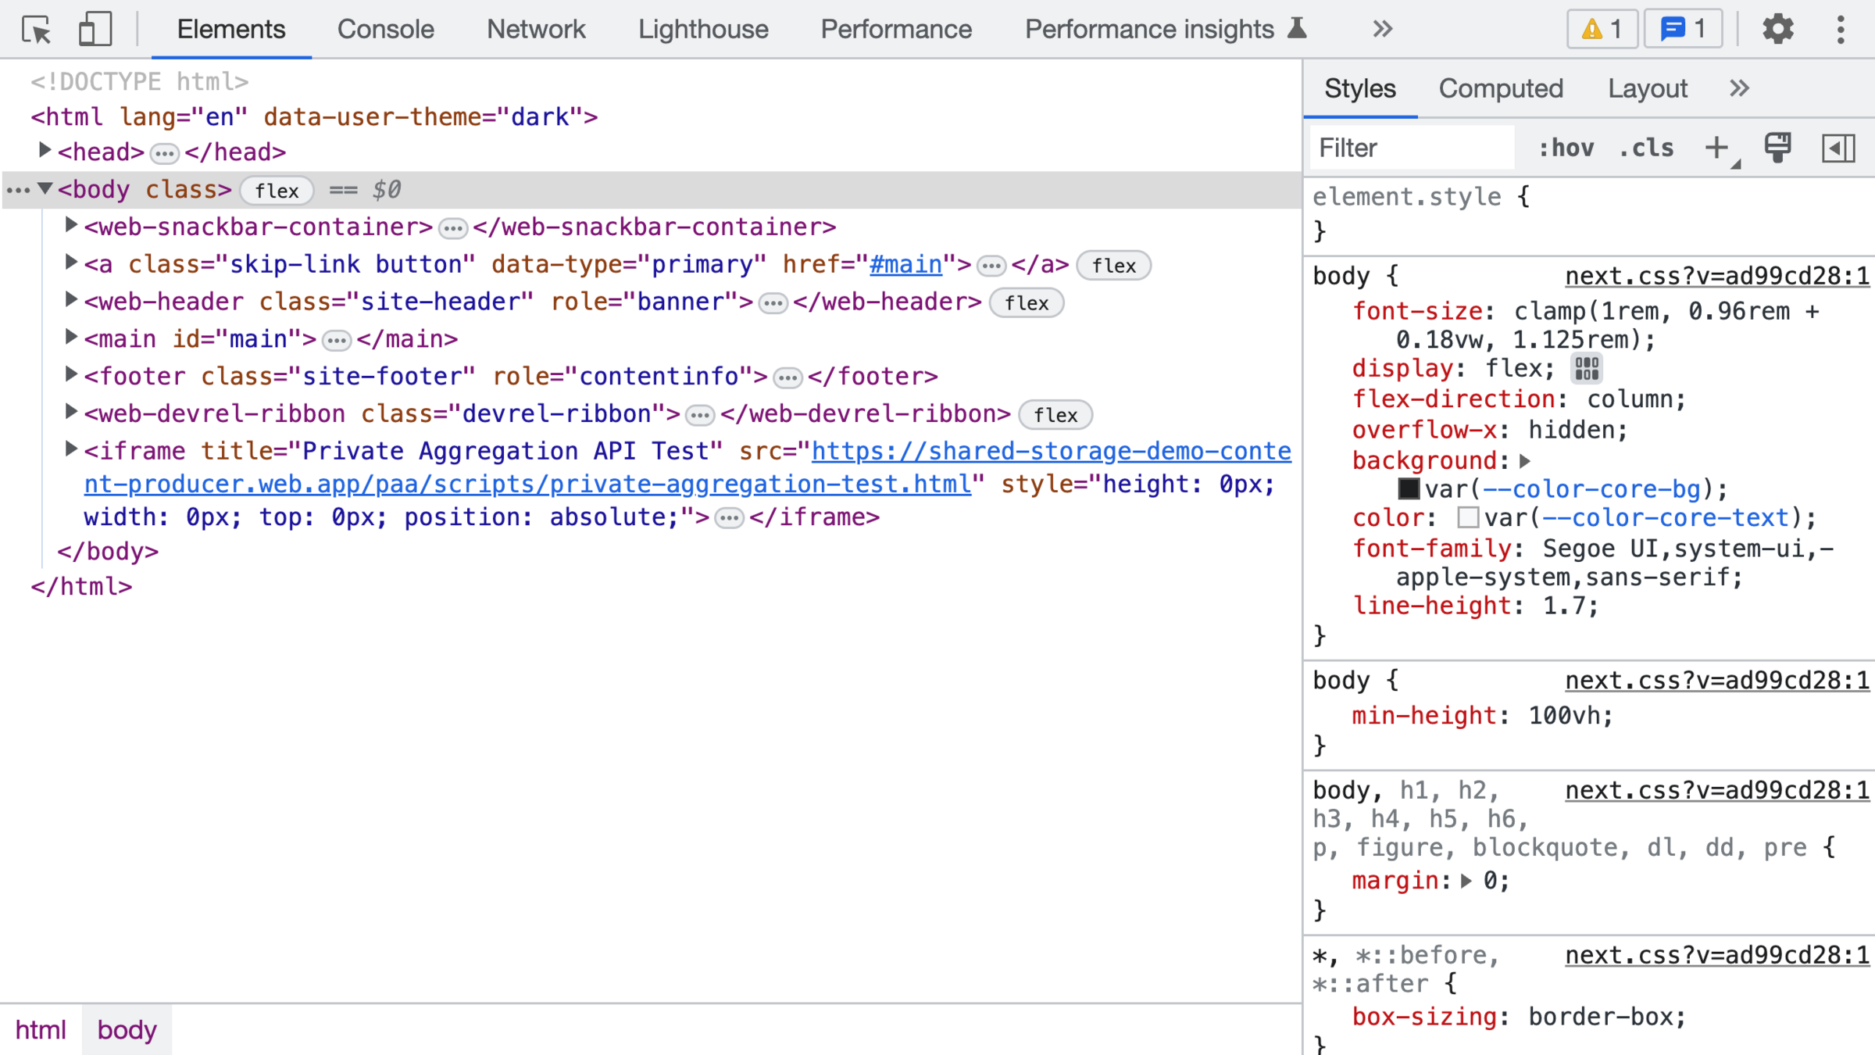
Task: Click the --color-core-bg black color swatch
Action: [x=1408, y=489]
